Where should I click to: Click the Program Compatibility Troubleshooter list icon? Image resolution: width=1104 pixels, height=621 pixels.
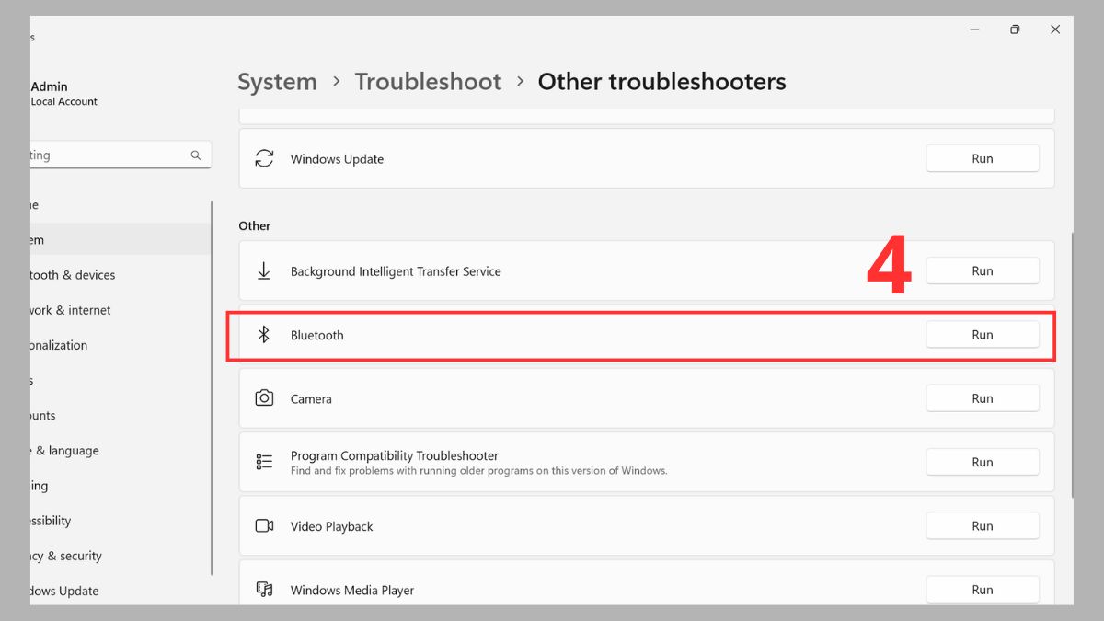pyautogui.click(x=264, y=462)
